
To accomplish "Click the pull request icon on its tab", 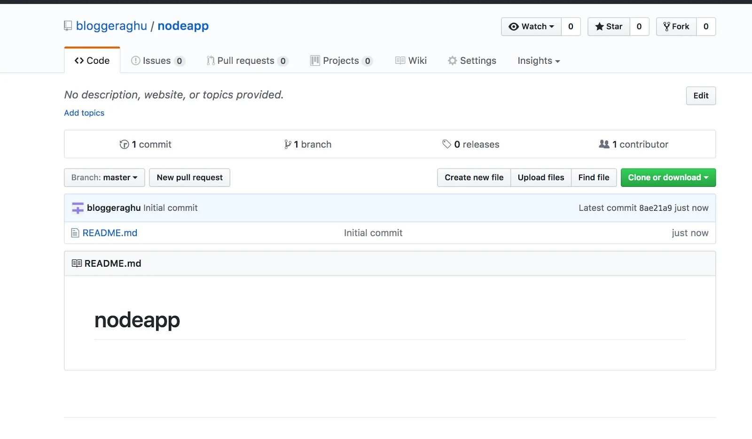I will [211, 61].
